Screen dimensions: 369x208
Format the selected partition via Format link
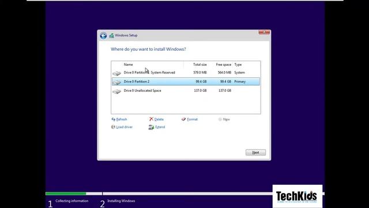click(192, 120)
